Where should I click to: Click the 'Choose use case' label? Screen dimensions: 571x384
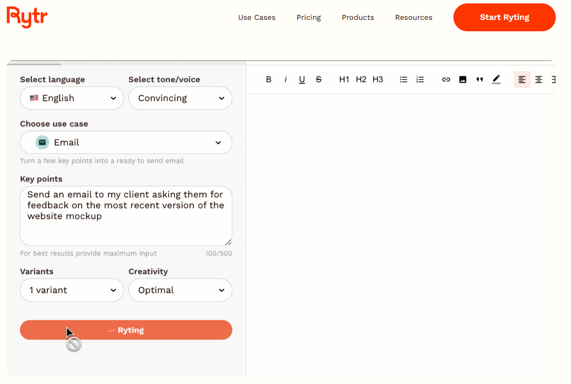[x=54, y=124]
